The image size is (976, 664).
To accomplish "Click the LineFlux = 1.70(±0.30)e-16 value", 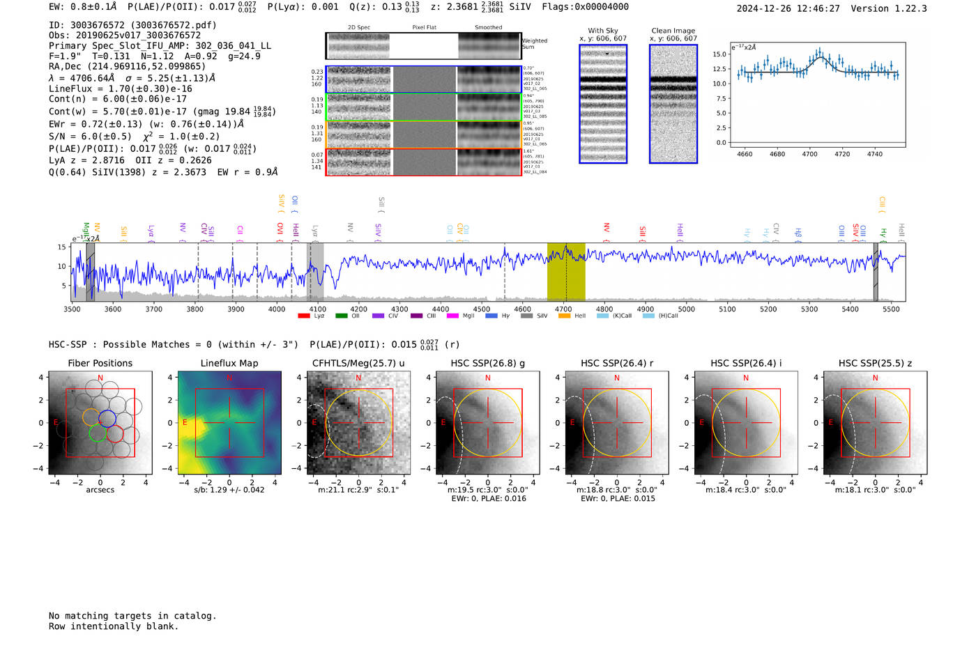I will pos(121,89).
